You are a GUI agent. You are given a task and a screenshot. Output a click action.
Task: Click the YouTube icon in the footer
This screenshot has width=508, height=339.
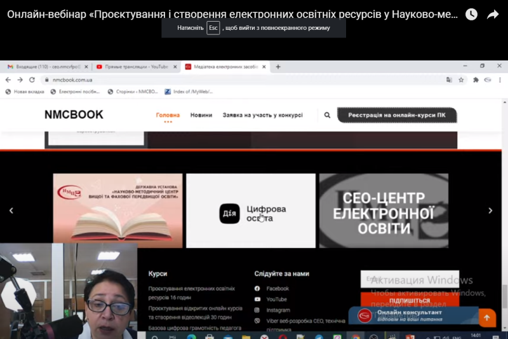[257, 300]
